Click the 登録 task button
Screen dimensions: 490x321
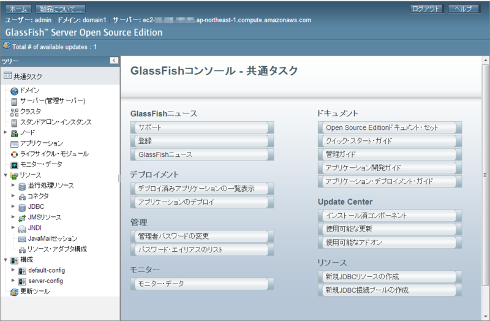coord(202,141)
